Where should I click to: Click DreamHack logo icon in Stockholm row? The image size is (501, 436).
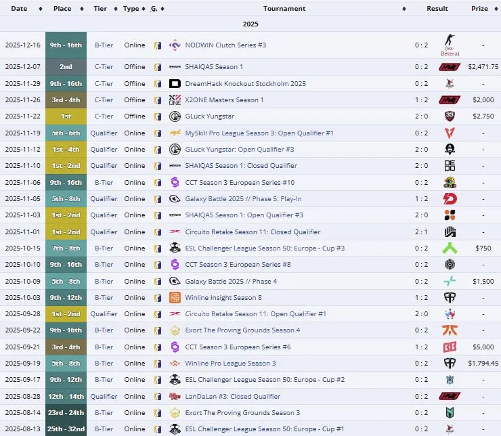pyautogui.click(x=175, y=84)
